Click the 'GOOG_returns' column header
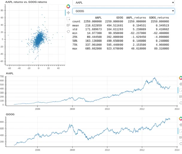Image resolution: width=182 pixels, height=154 pixels. coord(159,18)
